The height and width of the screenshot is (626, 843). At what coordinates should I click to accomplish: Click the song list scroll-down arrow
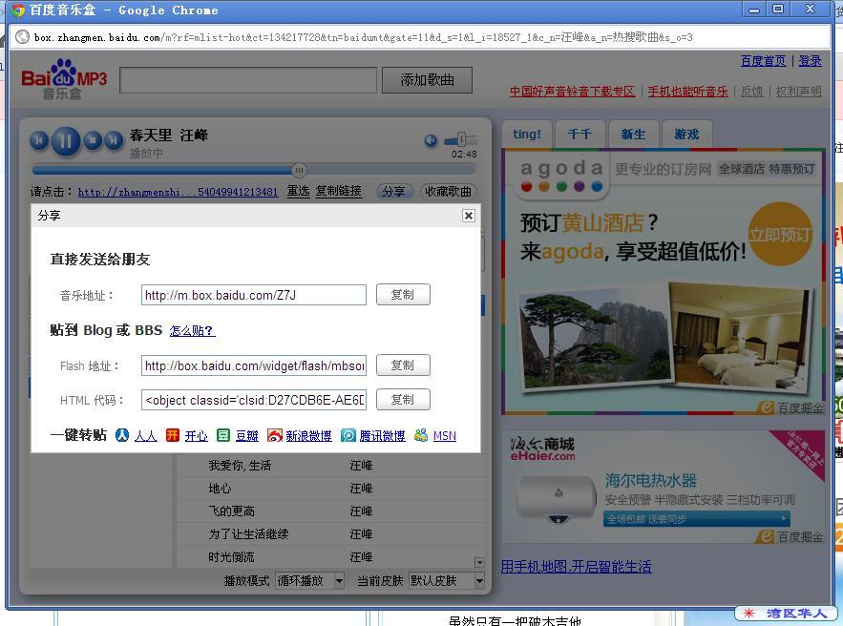click(x=479, y=563)
